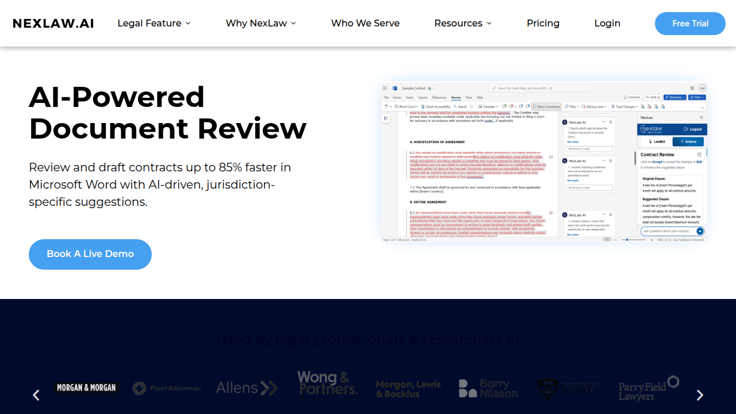Screen dimensions: 736x414
Task: Book A Live Demo button
Action: tap(90, 254)
